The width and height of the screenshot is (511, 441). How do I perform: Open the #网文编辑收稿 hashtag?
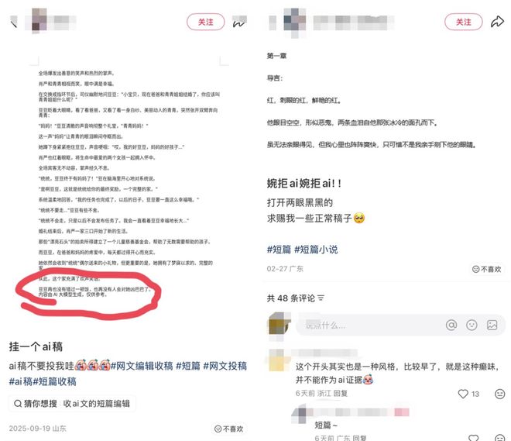tap(142, 366)
